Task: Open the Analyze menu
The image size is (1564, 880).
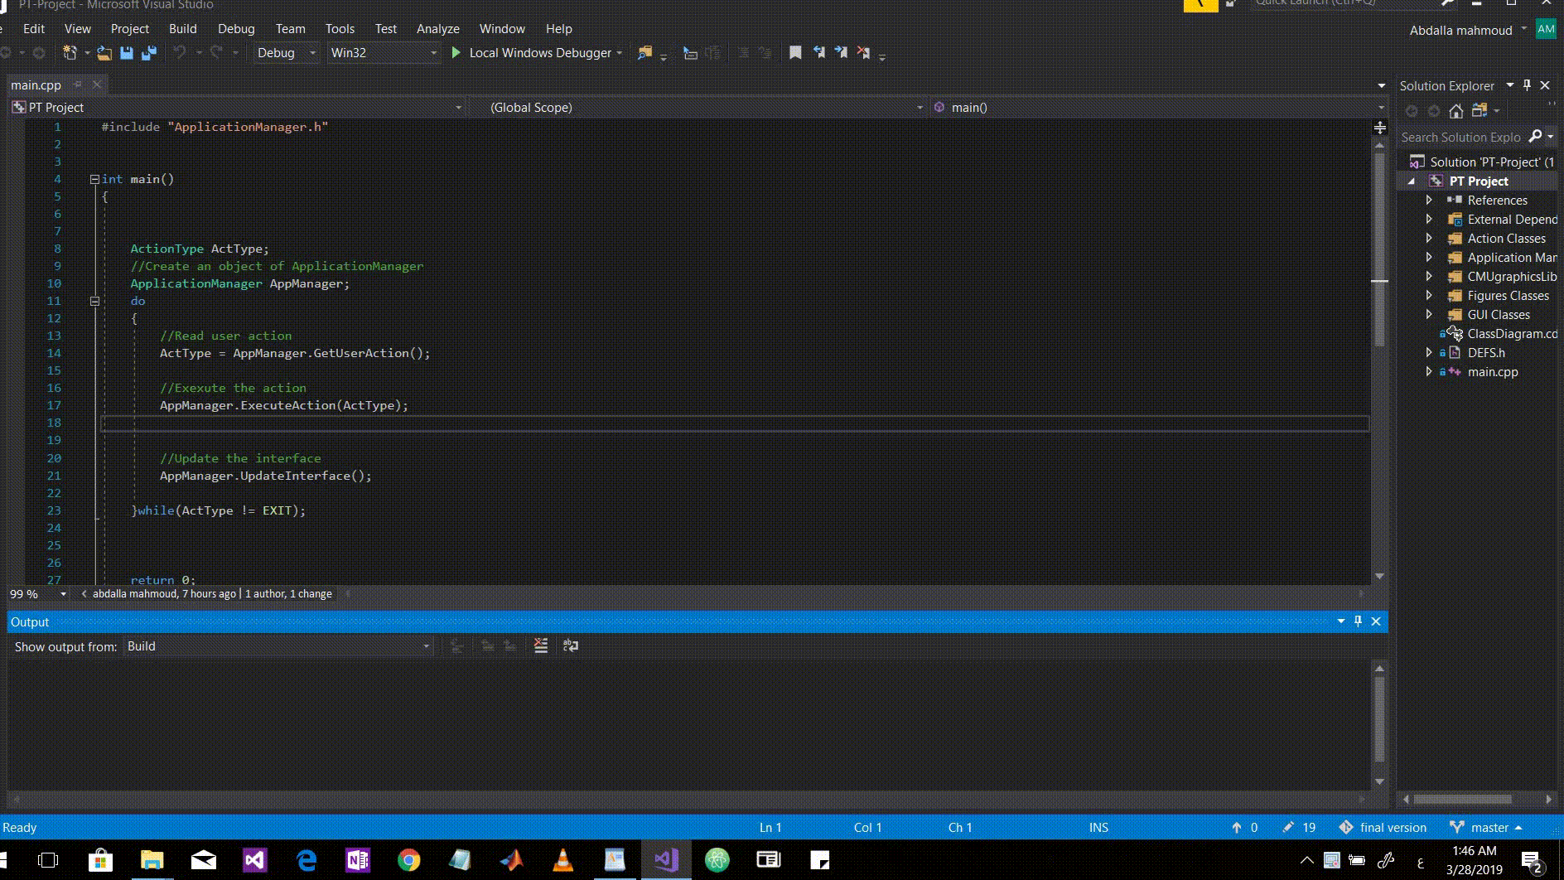Action: [438, 28]
